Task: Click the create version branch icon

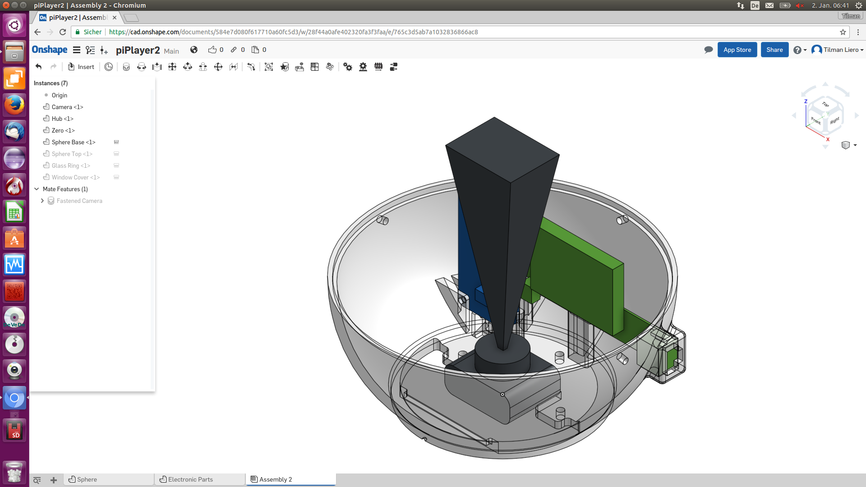Action: pos(104,50)
